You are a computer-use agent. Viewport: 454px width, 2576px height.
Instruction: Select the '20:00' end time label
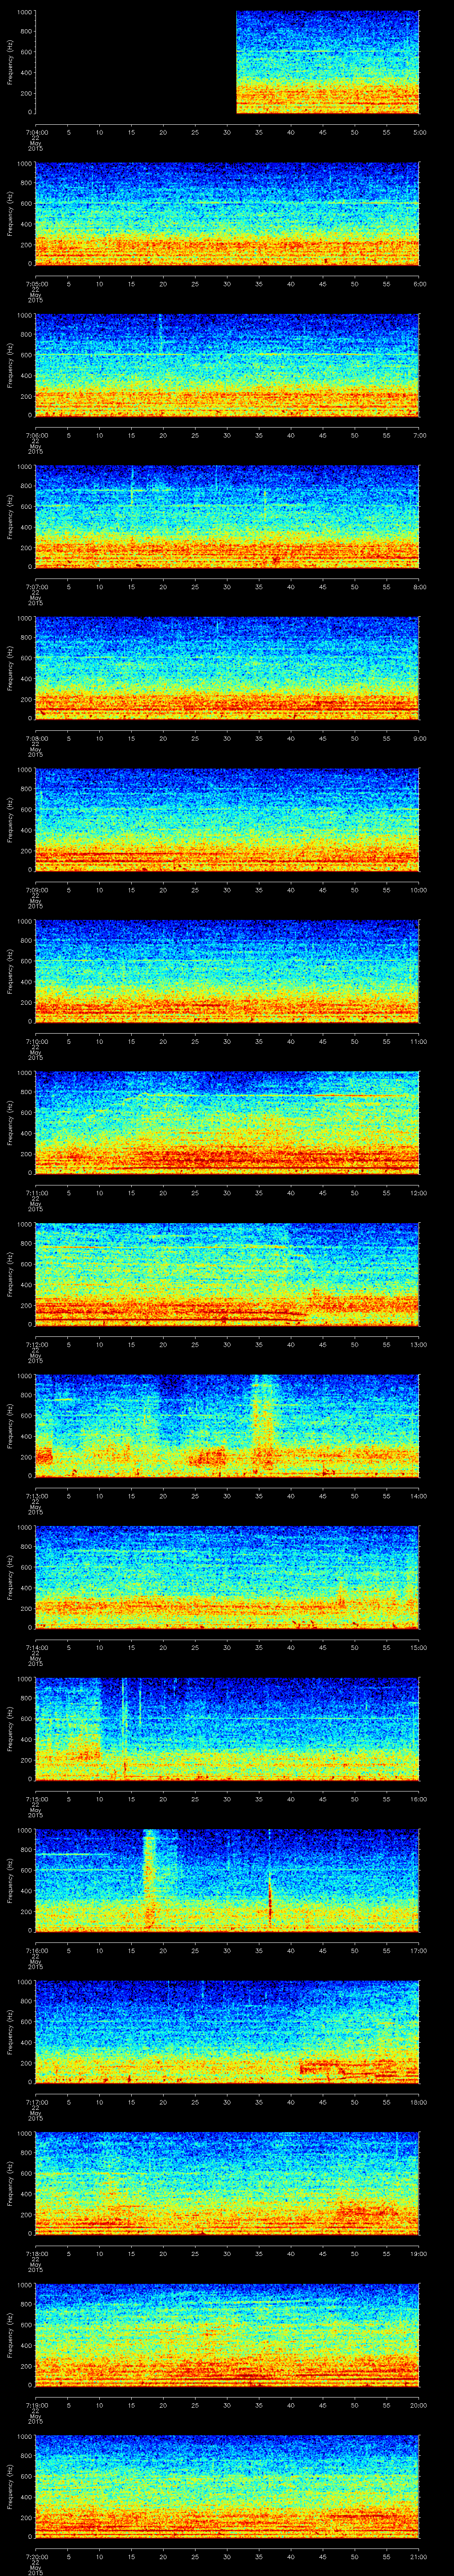pyautogui.click(x=418, y=2404)
